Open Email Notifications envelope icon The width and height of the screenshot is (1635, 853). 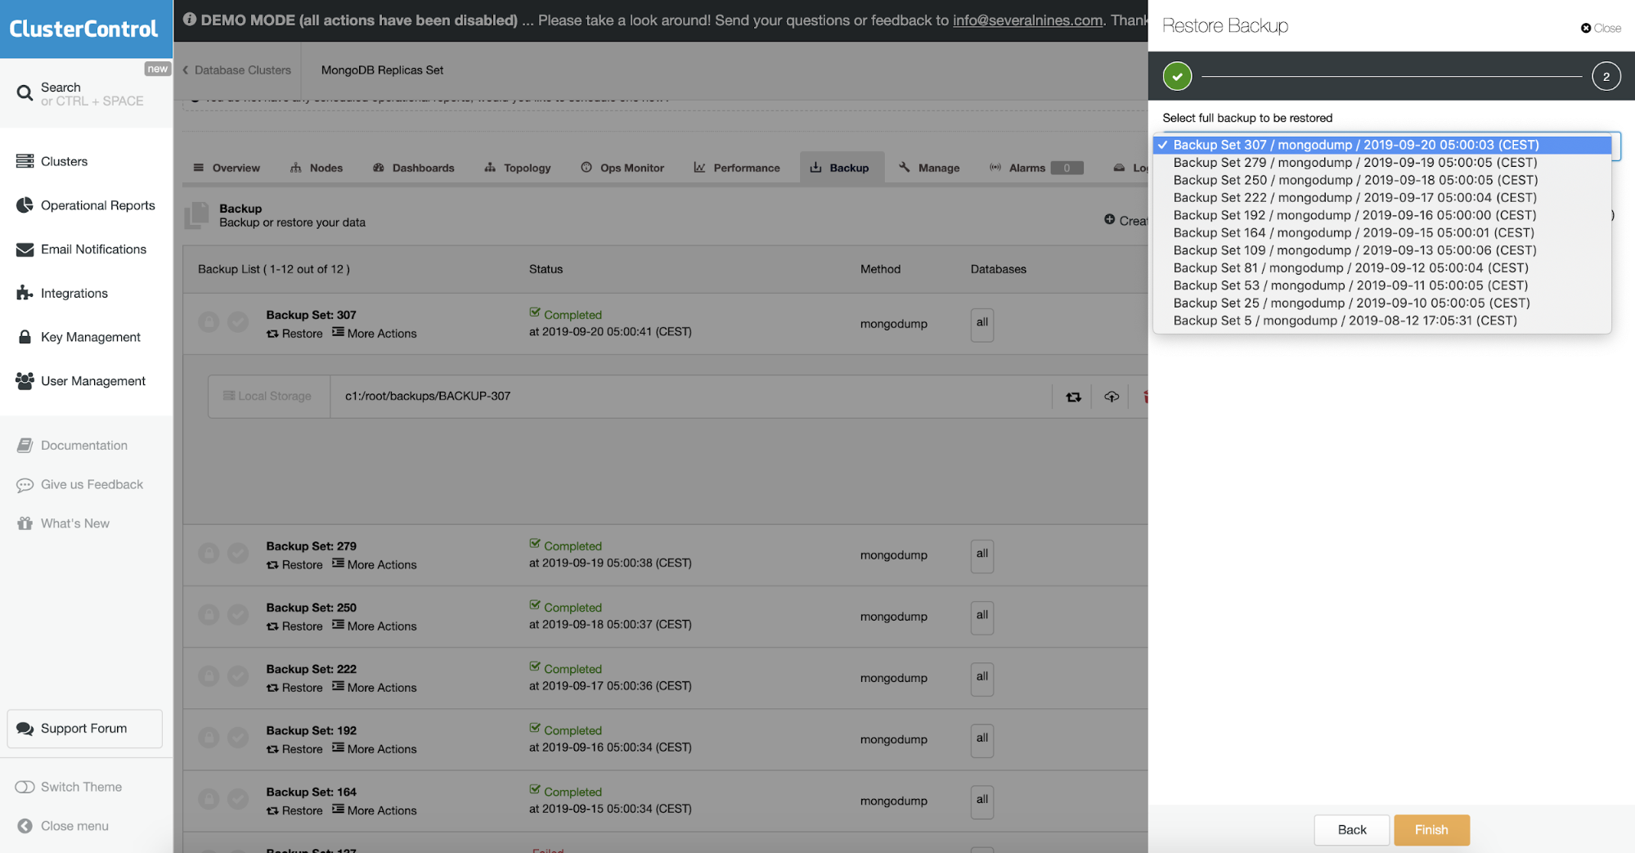click(x=25, y=249)
